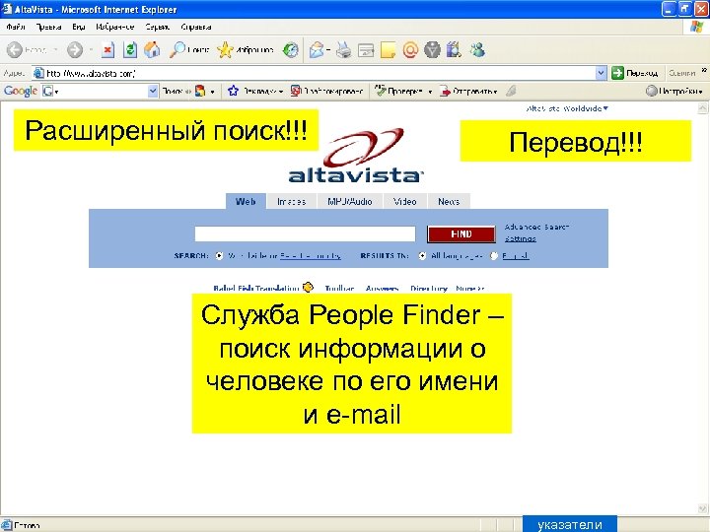Switch to the MP3/Audio tab
This screenshot has height=532, width=710.
coord(349,201)
